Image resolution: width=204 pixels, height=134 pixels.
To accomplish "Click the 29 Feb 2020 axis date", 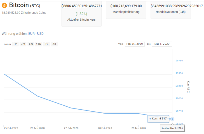I will point(138,128).
